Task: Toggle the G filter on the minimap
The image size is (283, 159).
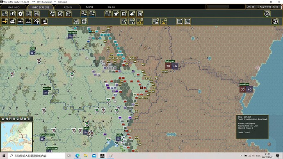Action: coord(18,118)
